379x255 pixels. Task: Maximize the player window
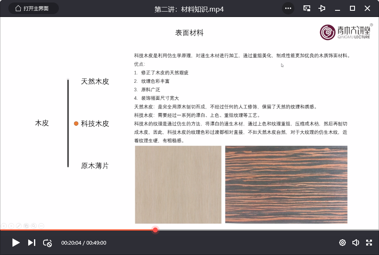352,8
